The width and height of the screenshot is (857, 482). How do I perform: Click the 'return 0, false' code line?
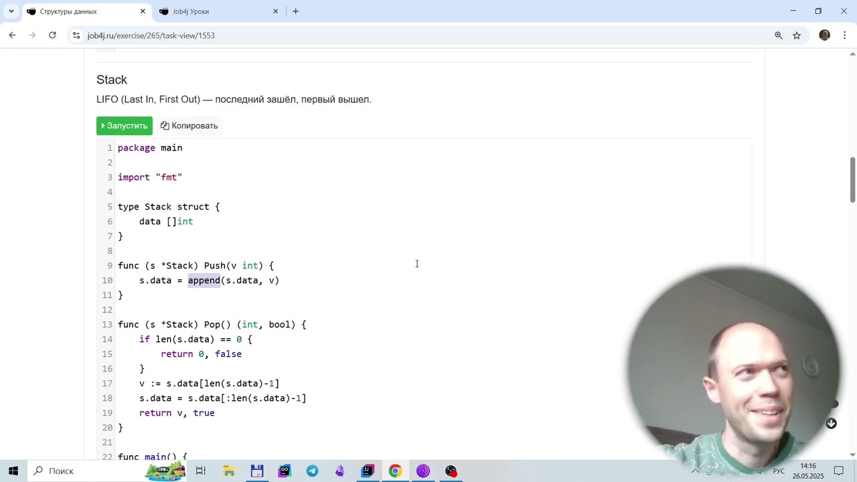click(x=201, y=354)
